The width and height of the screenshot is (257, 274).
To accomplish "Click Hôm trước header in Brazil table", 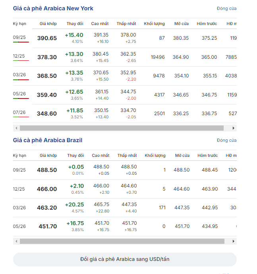I will pos(208,156).
